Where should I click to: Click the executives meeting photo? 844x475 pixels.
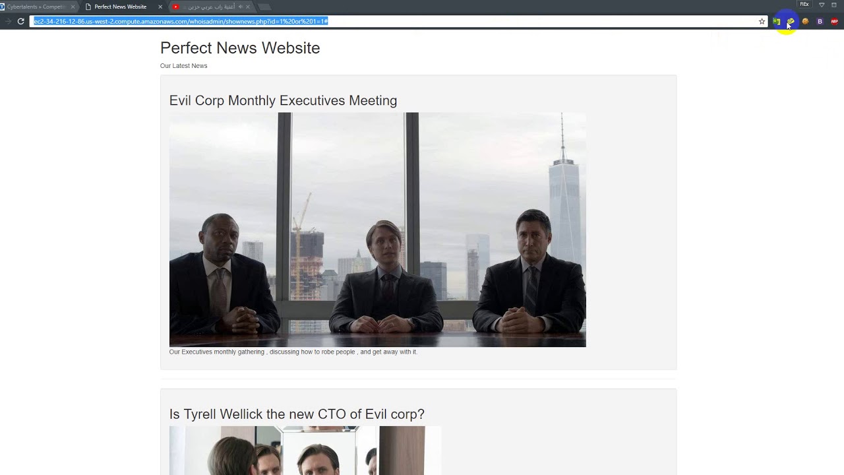pyautogui.click(x=377, y=230)
